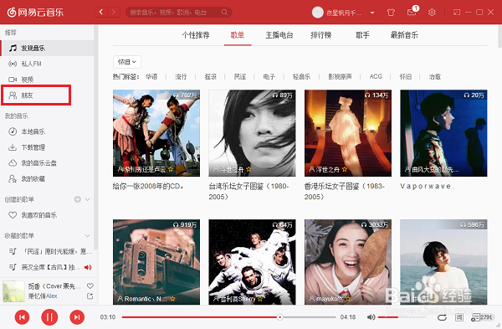
Task: Open the 满汉全席【古风】 playlist
Action: (x=48, y=267)
